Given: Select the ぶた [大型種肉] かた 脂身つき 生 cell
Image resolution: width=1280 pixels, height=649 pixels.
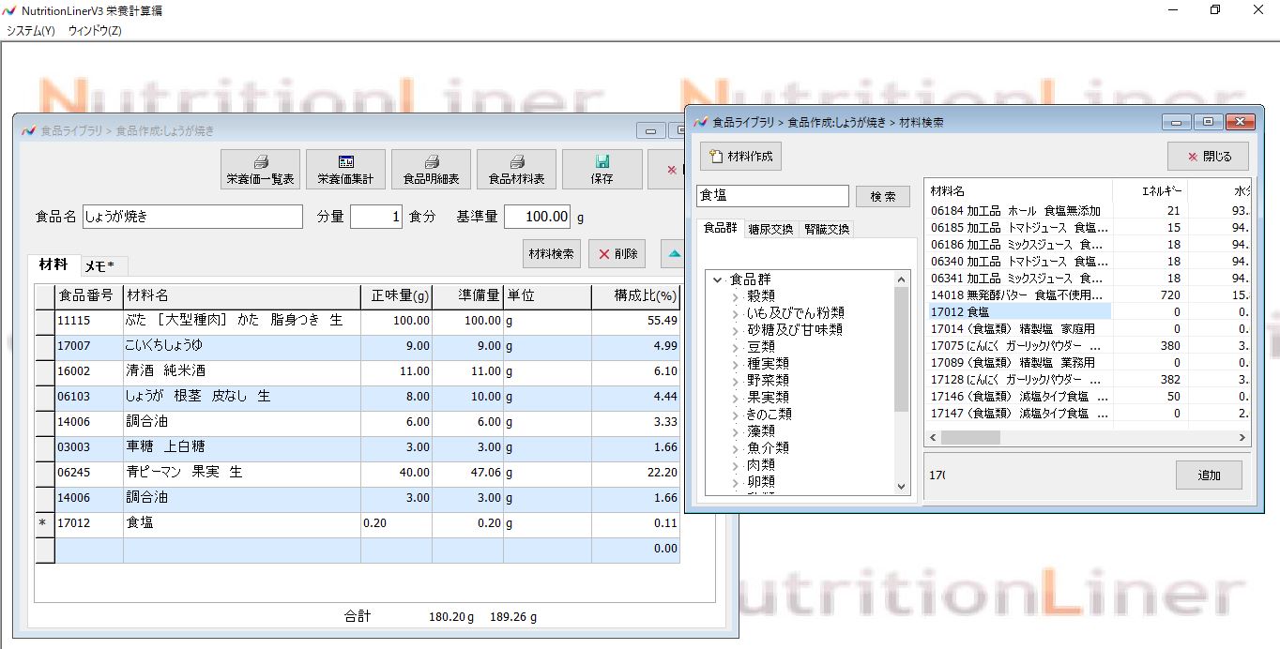Looking at the screenshot, I should point(242,321).
